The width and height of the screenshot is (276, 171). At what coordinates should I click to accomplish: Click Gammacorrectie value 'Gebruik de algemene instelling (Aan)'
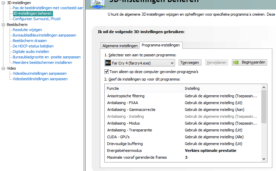(214, 110)
